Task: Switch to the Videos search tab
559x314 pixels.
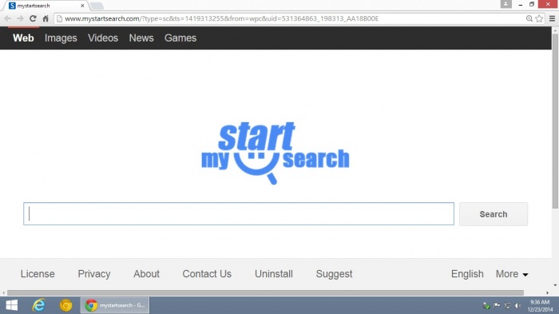Action: tap(103, 38)
